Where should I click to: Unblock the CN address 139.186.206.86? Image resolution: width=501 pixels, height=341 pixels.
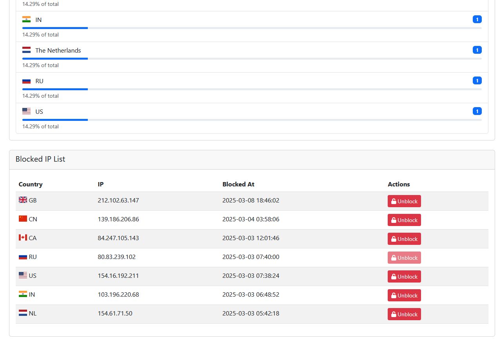[404, 220]
